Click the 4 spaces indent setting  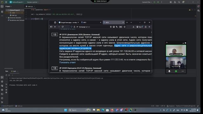(x=171, y=106)
